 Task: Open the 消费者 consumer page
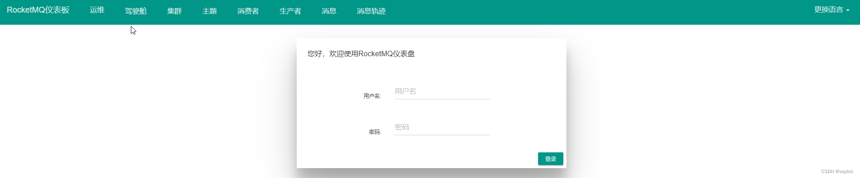pyautogui.click(x=248, y=11)
